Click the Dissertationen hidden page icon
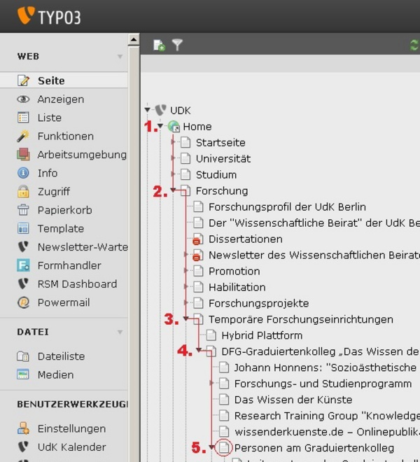The image size is (420, 462). [x=198, y=239]
